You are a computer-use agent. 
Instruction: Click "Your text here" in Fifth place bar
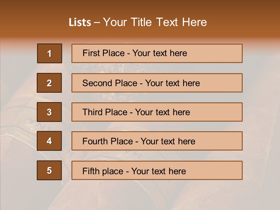pyautogui.click(x=158, y=171)
